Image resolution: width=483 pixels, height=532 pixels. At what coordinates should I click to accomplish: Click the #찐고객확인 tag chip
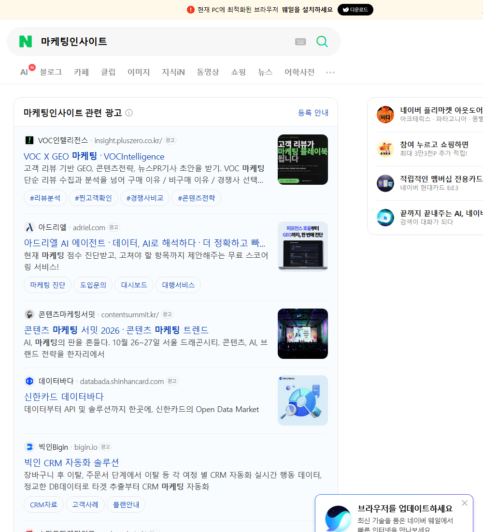pyautogui.click(x=93, y=198)
